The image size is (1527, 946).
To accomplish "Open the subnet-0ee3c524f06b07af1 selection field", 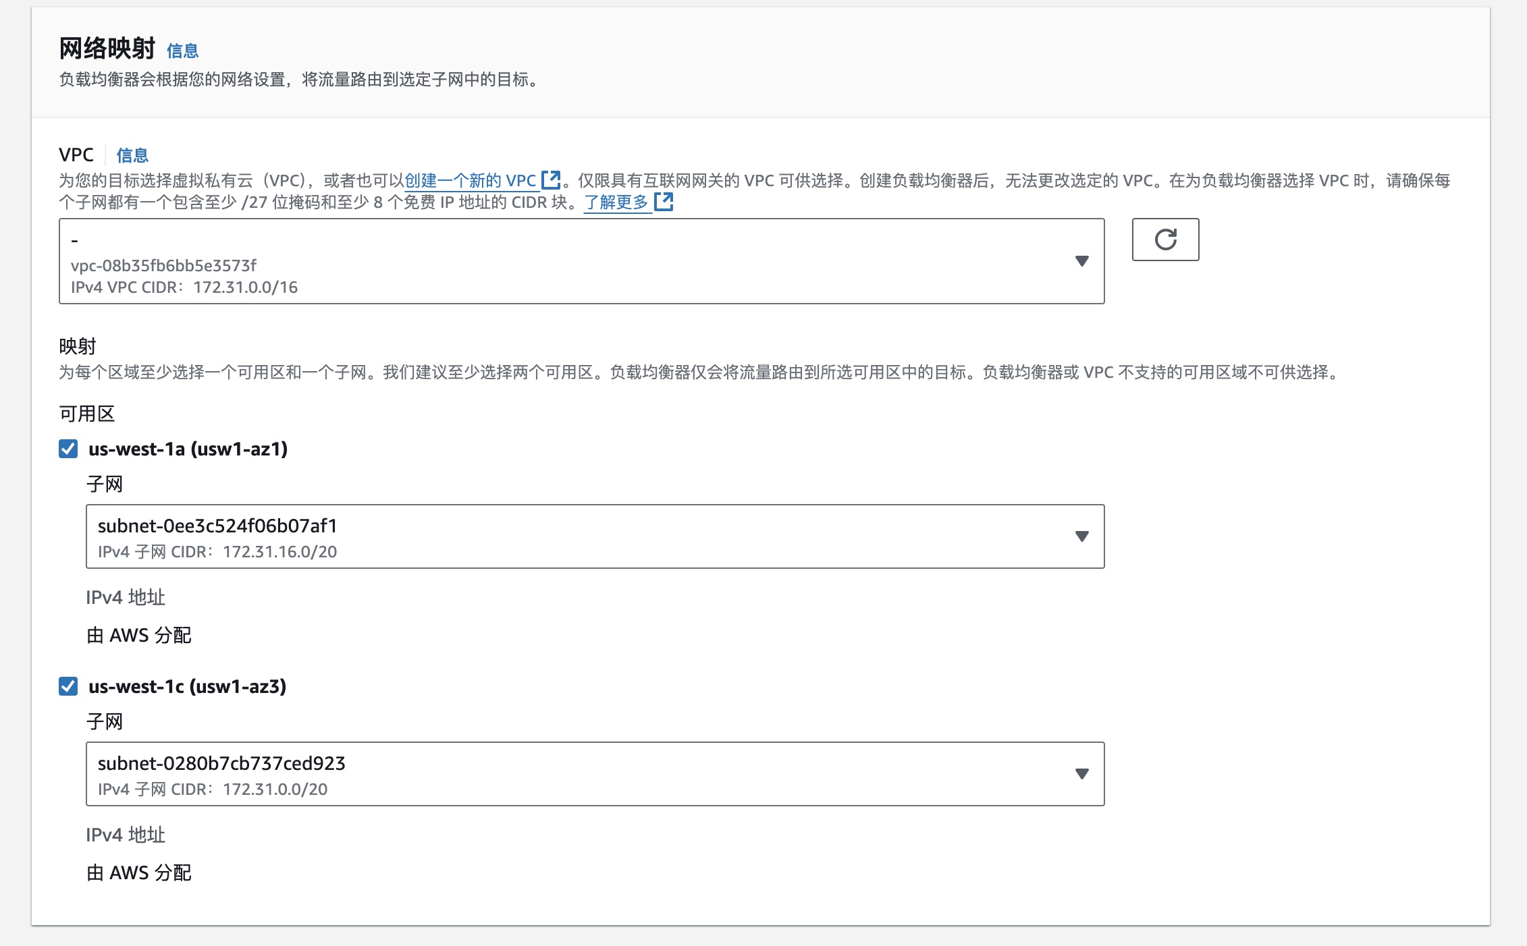I will coord(540,536).
